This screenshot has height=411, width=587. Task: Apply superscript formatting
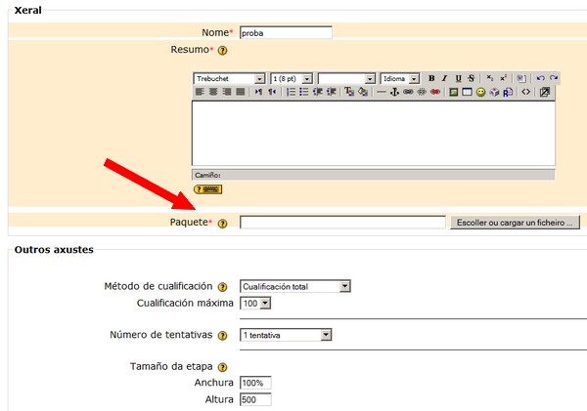tap(503, 78)
